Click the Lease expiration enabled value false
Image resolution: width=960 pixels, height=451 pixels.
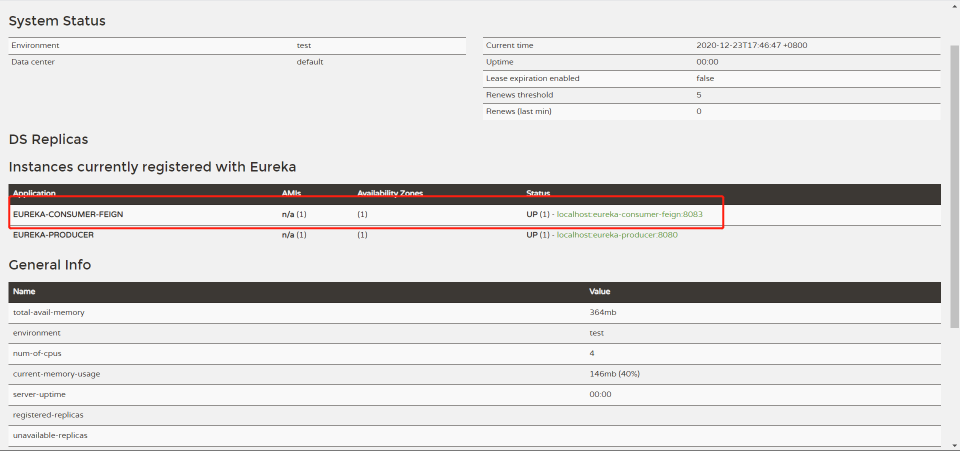[705, 78]
